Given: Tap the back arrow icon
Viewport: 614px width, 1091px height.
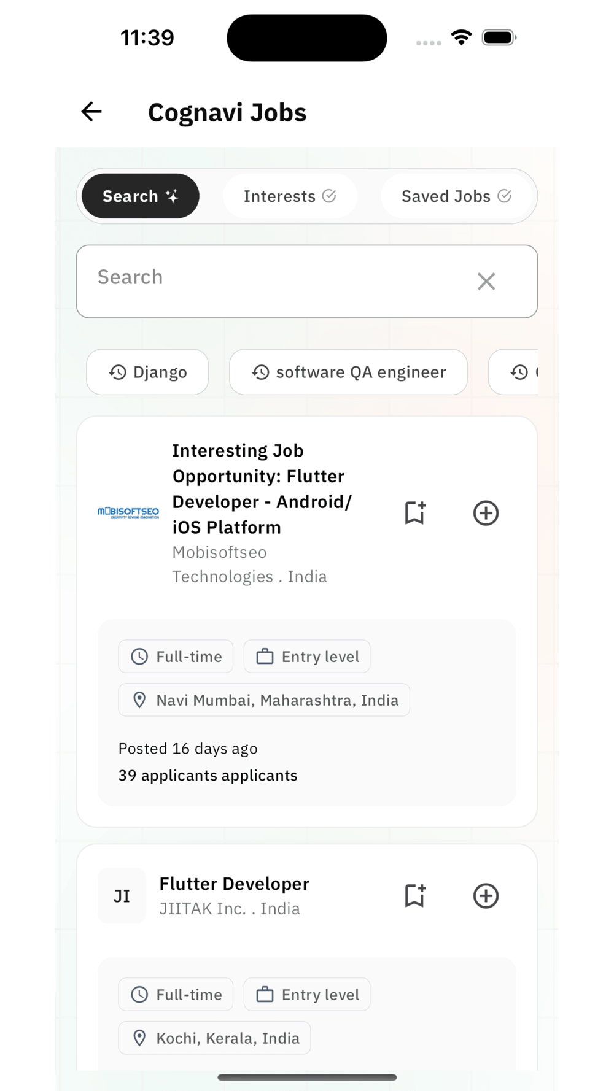Looking at the screenshot, I should pos(91,112).
